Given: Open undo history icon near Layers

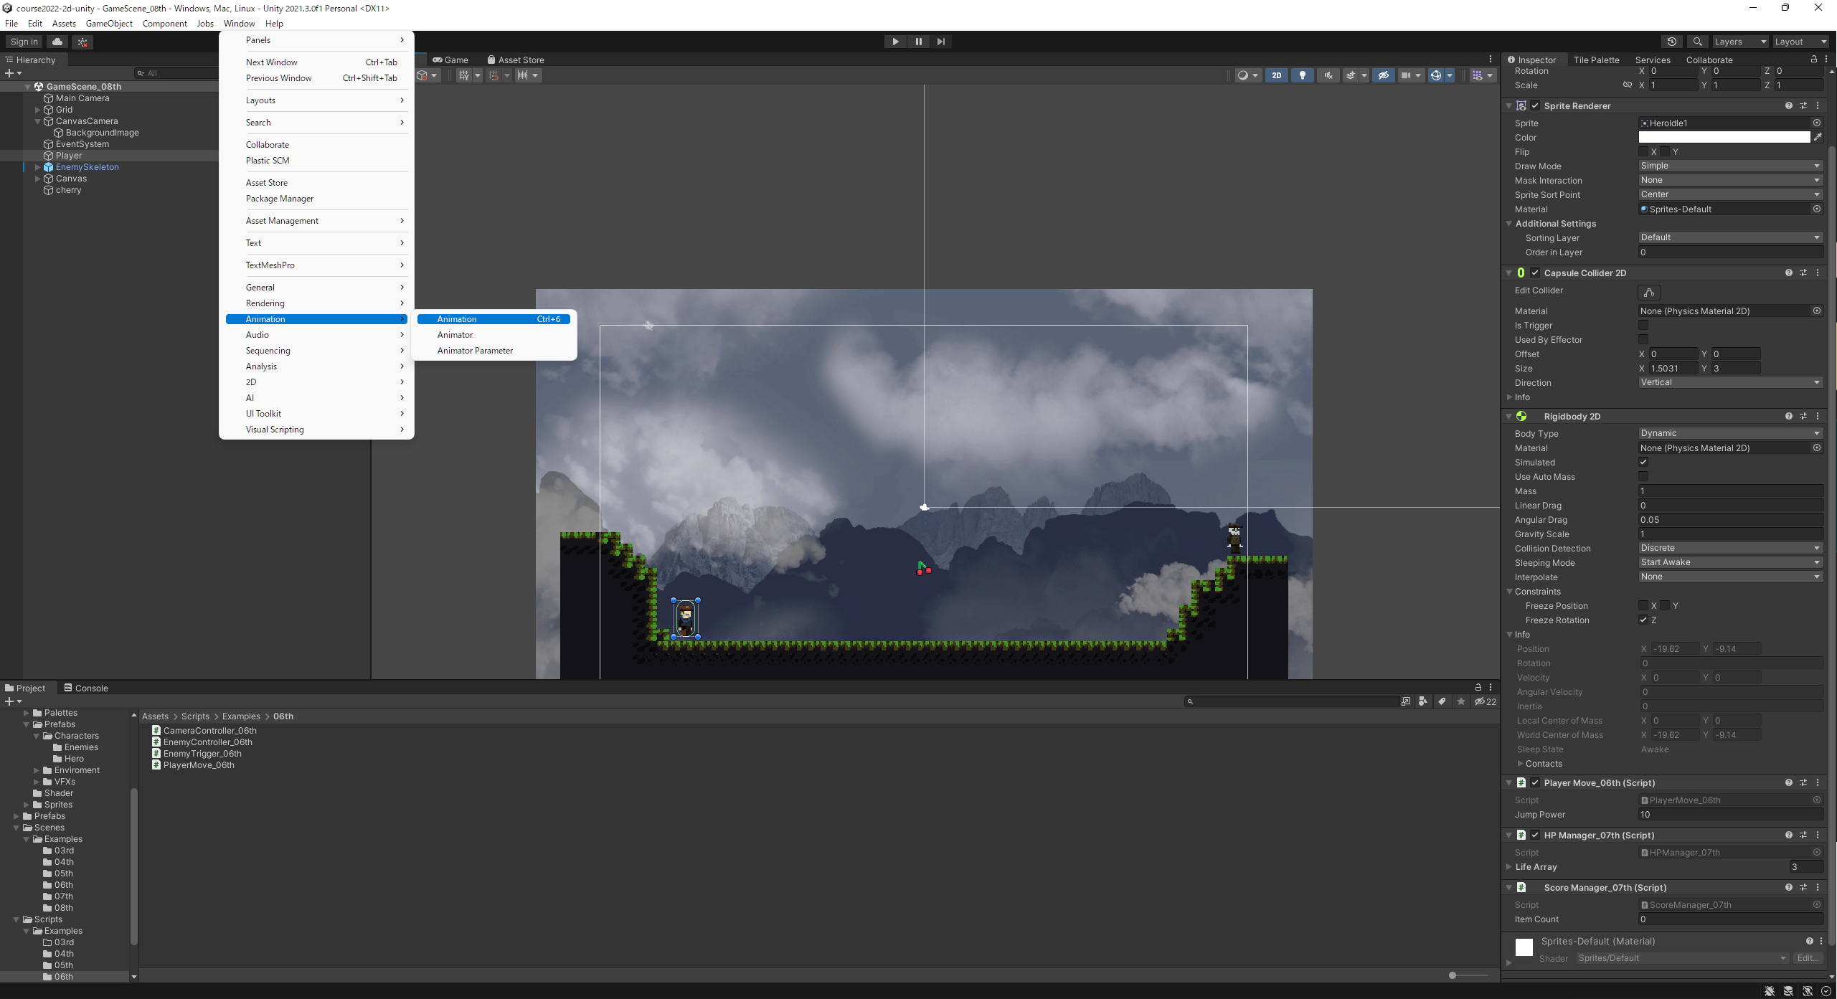Looking at the screenshot, I should [x=1672, y=42].
